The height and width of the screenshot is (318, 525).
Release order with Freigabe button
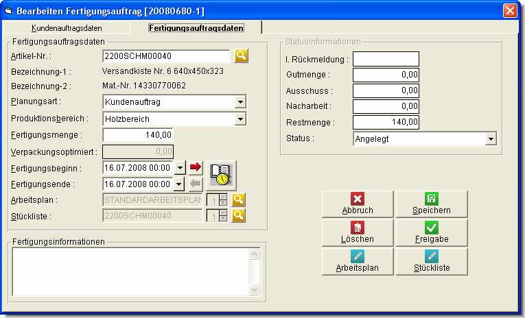coord(432,232)
